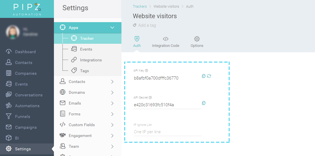
Task: Open Automations in main navigation
Action: point(27,106)
